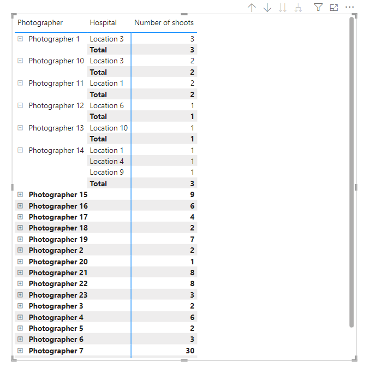Expand the Photographer 4 row
Image resolution: width=370 pixels, height=373 pixels.
click(20, 317)
